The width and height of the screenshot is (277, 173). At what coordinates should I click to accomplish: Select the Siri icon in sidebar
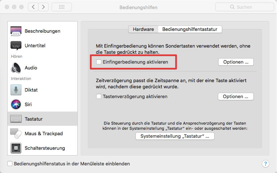click(x=16, y=104)
